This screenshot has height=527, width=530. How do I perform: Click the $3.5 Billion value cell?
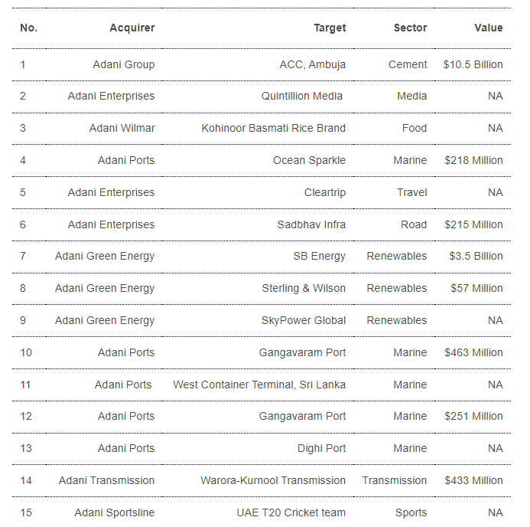point(476,256)
